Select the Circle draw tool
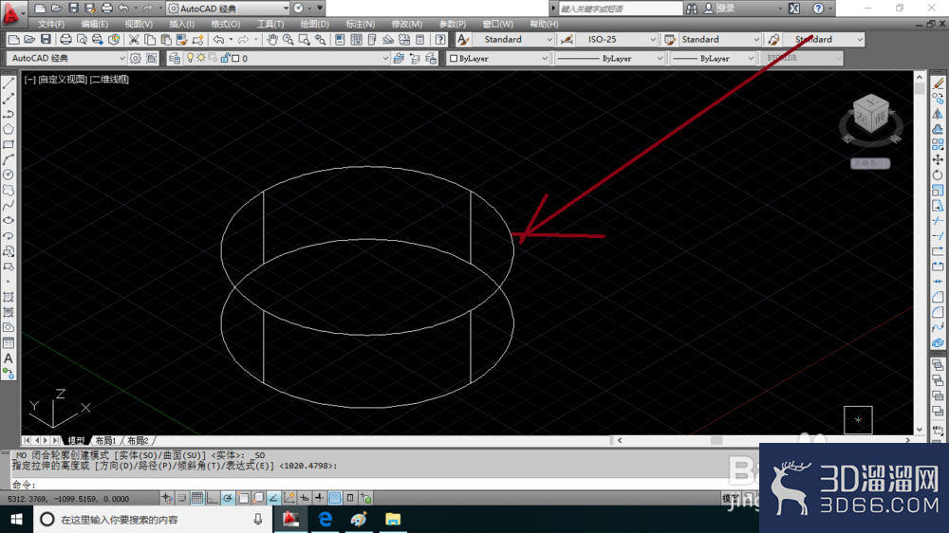Screen dimensions: 949x533 click(x=9, y=175)
